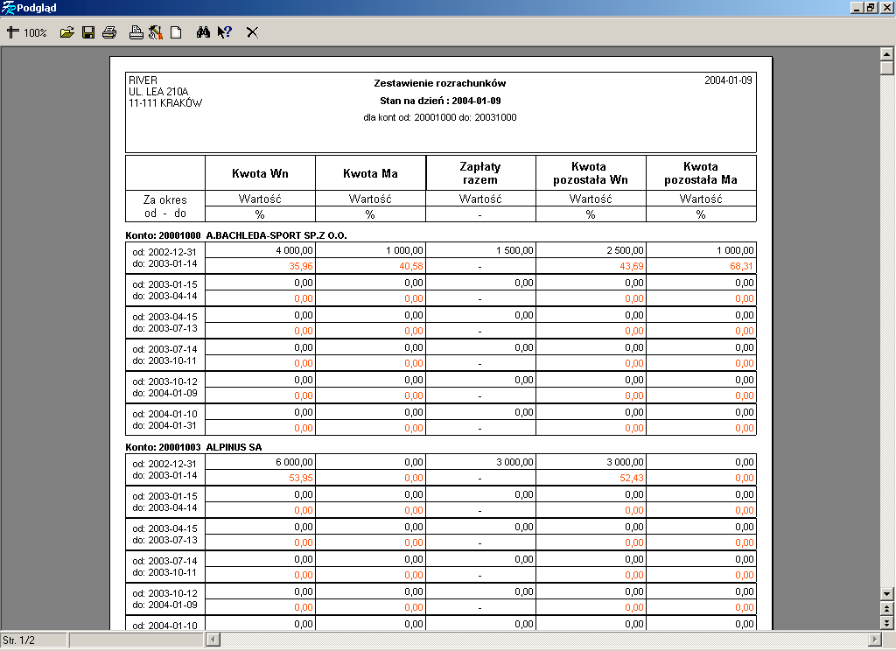Open print settings via hammer and wrench icon
Image resolution: width=896 pixels, height=651 pixels.
[x=156, y=32]
